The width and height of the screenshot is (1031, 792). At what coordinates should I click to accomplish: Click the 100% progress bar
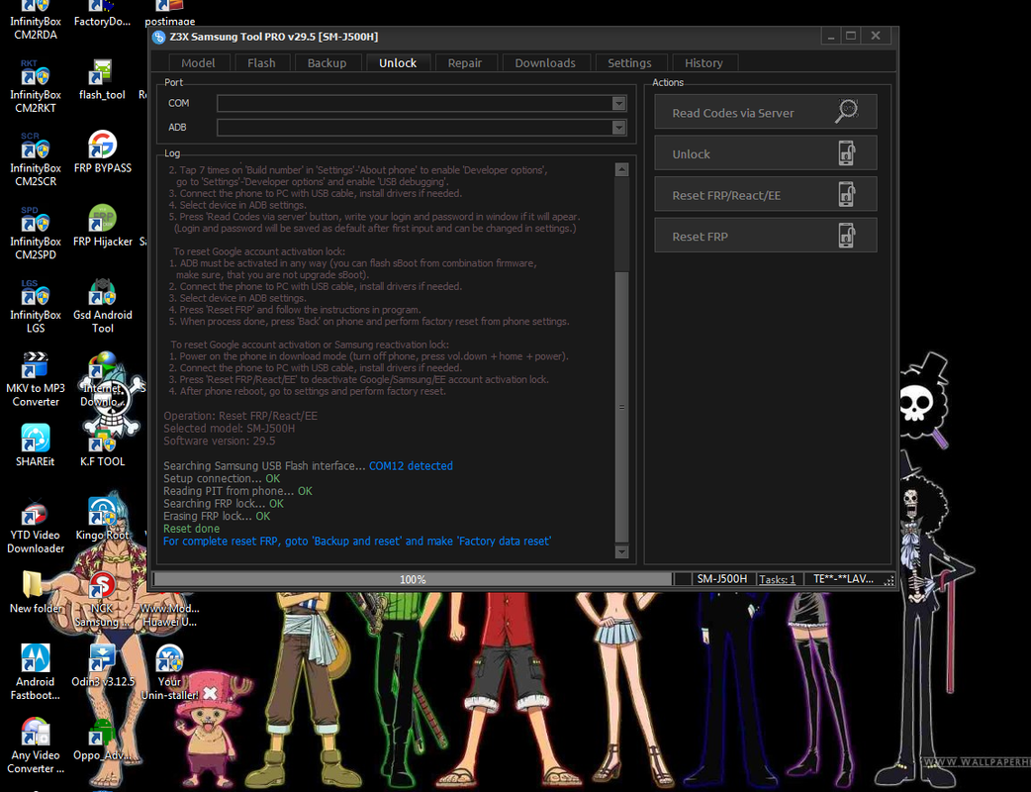click(413, 579)
